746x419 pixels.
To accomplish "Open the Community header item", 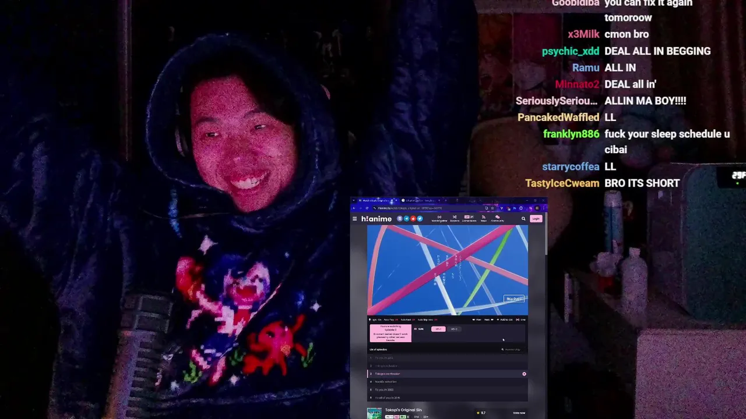I will point(497,219).
